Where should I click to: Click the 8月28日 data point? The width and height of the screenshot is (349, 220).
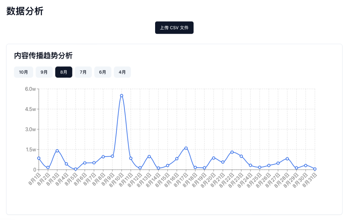(287, 159)
